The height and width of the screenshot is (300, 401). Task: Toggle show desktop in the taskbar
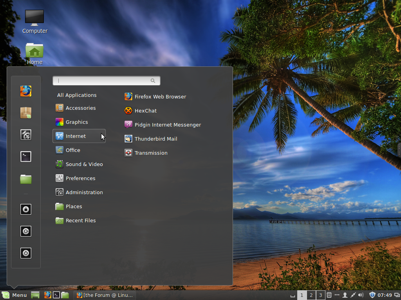click(292, 295)
